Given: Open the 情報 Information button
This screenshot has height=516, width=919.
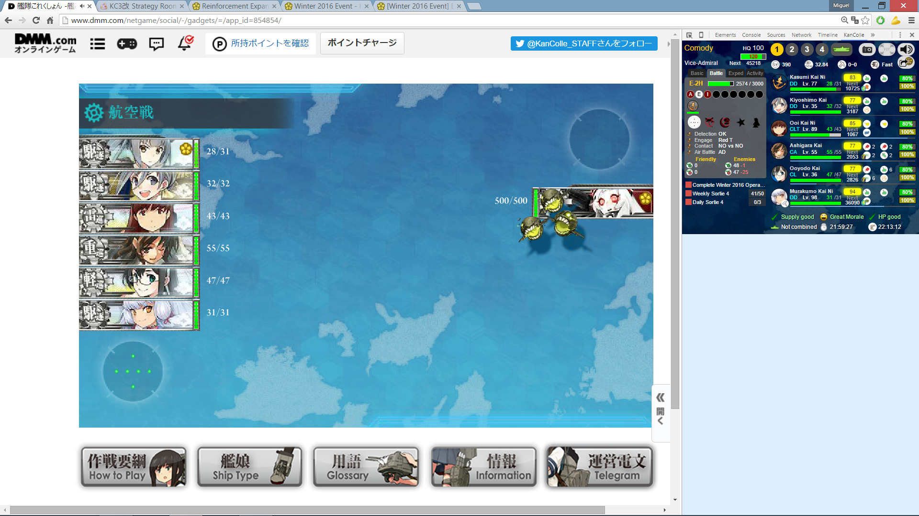Looking at the screenshot, I should [483, 467].
